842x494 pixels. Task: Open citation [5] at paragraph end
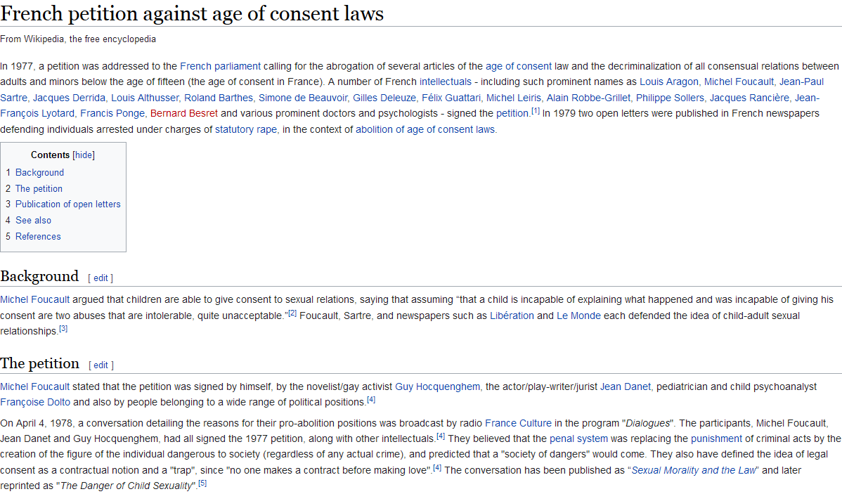202,483
